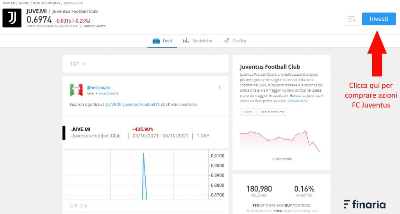The width and height of the screenshot is (400, 214).
Task: Open the Grafico tab
Action: point(235,41)
